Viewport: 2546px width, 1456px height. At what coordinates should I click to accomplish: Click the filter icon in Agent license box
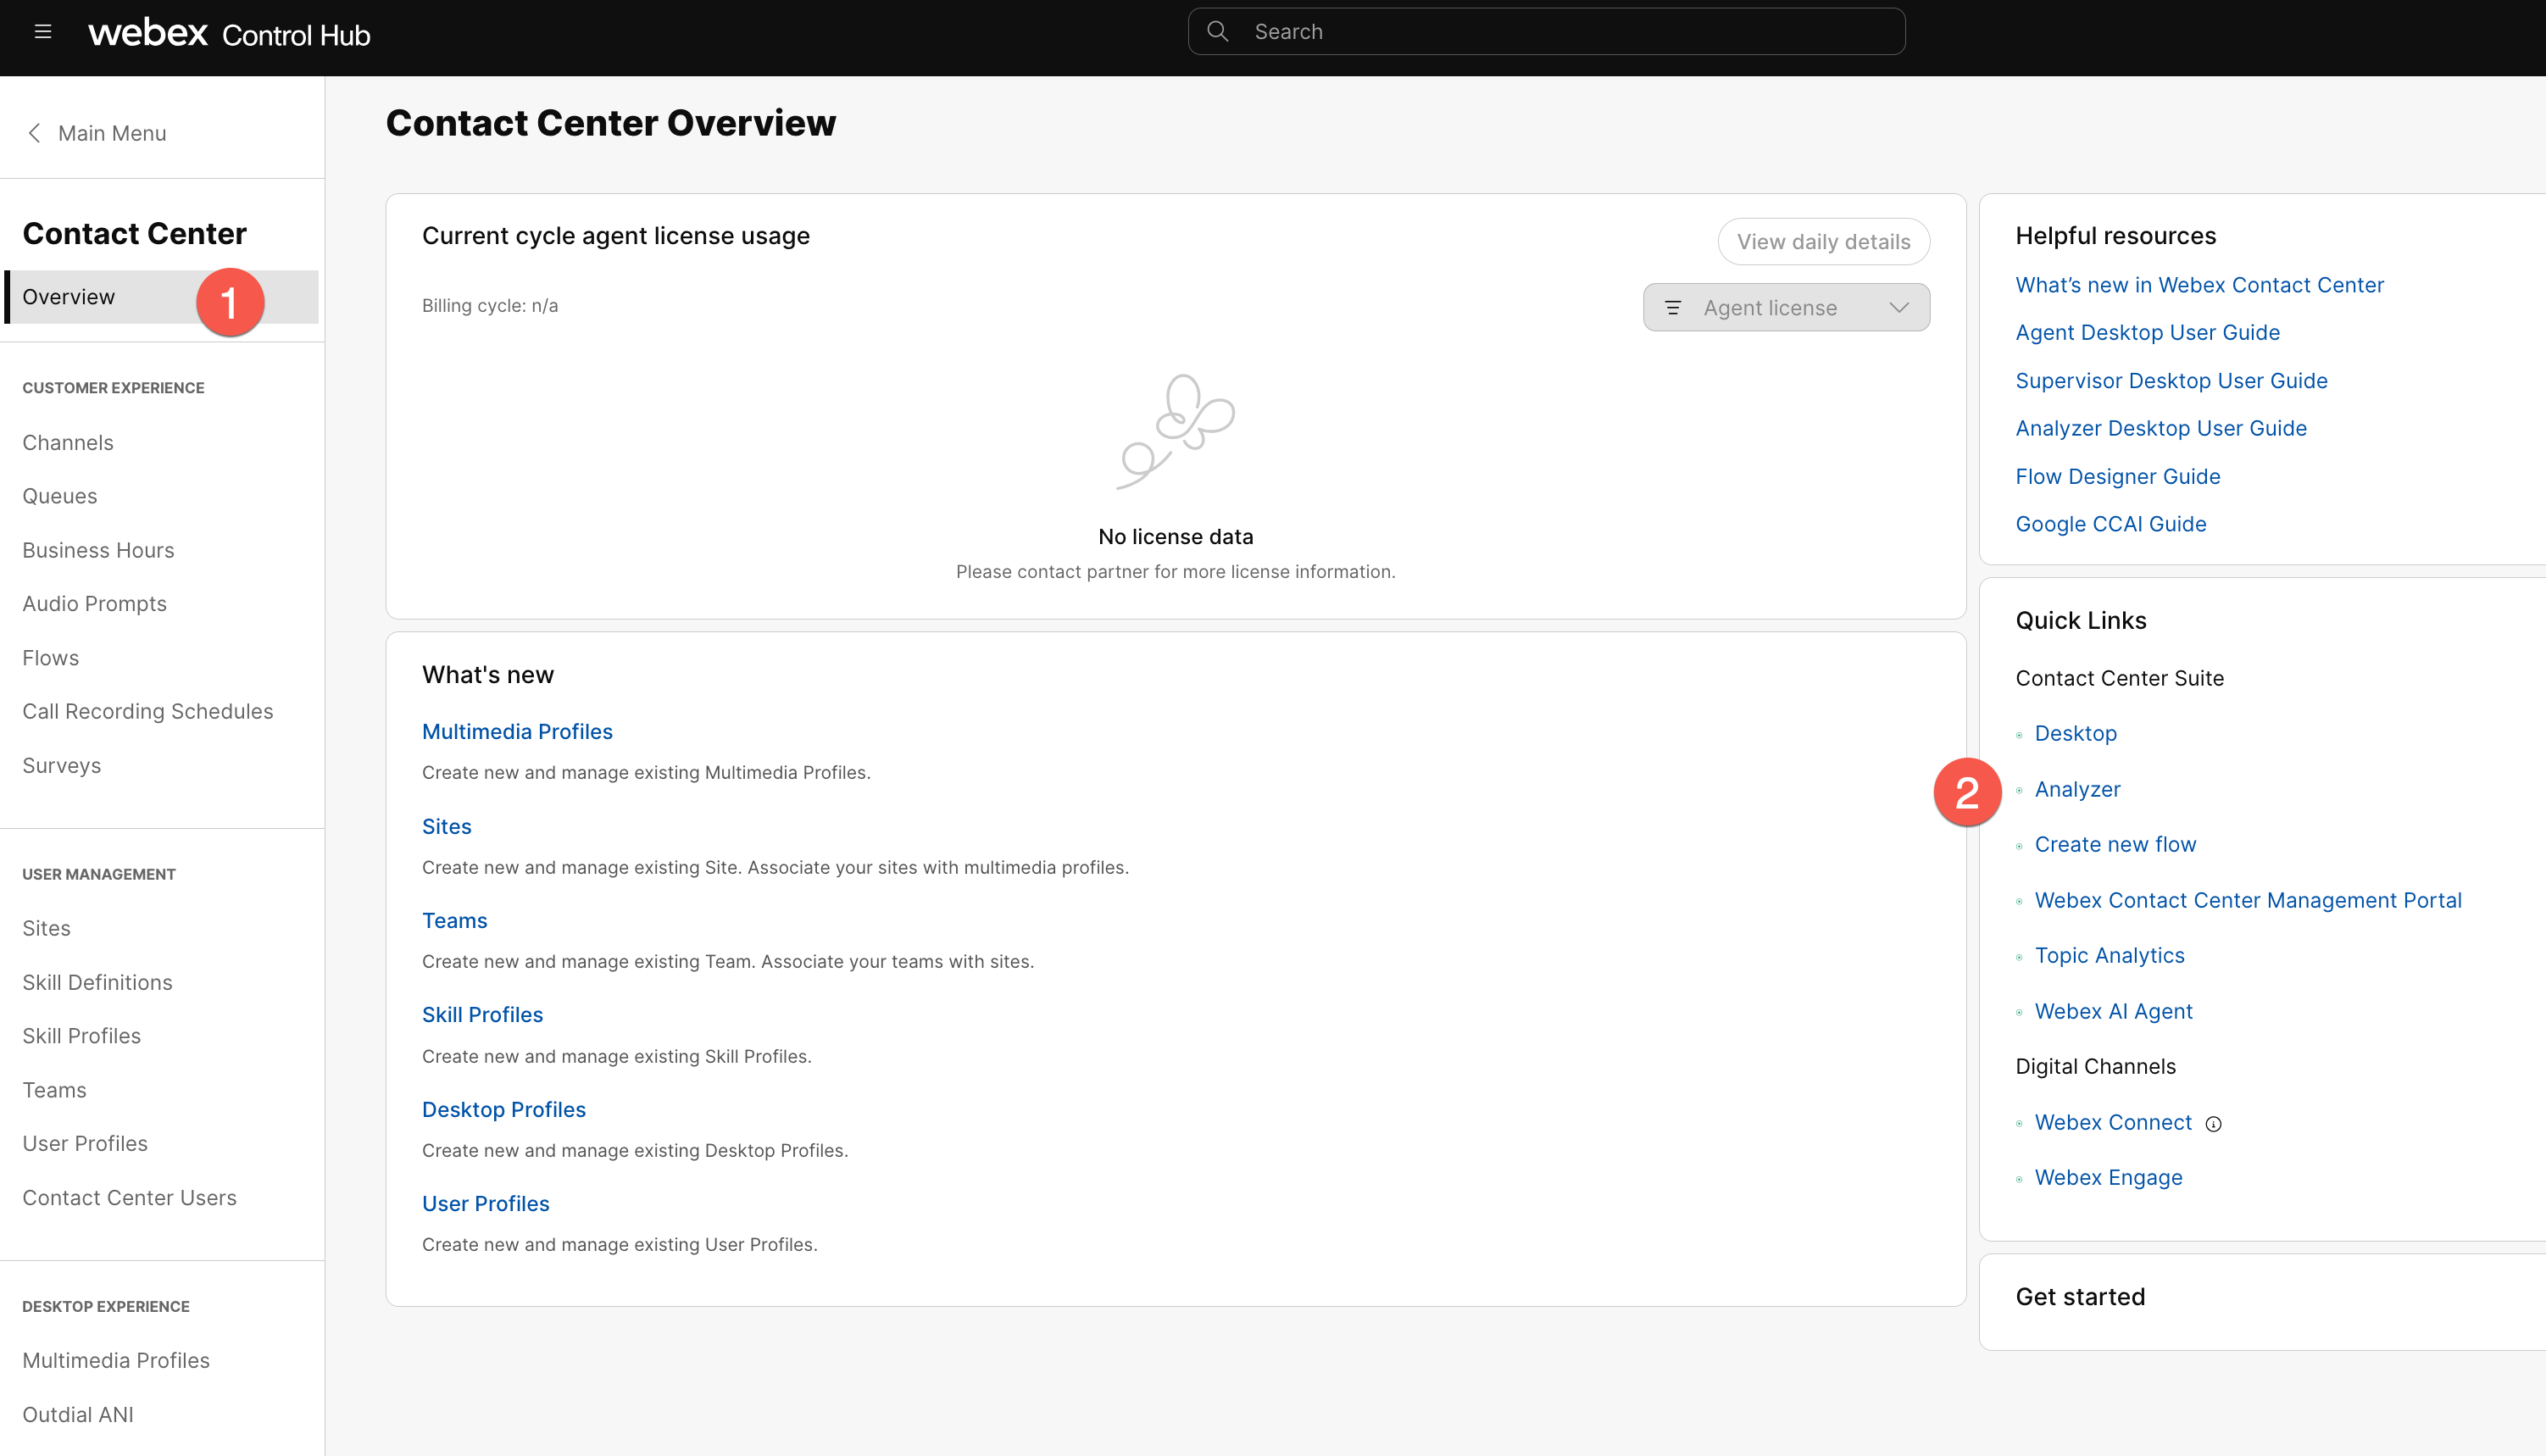click(1673, 308)
